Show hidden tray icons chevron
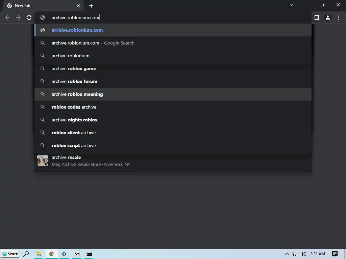 coord(287,254)
